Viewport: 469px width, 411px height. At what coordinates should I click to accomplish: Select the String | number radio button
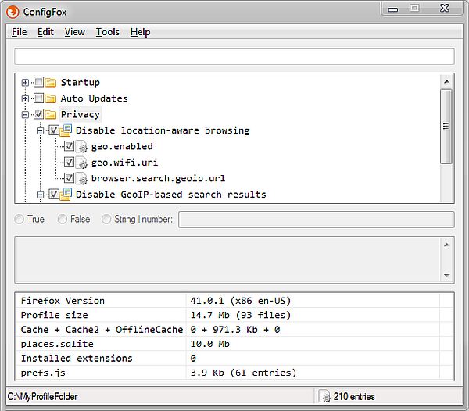coord(106,219)
